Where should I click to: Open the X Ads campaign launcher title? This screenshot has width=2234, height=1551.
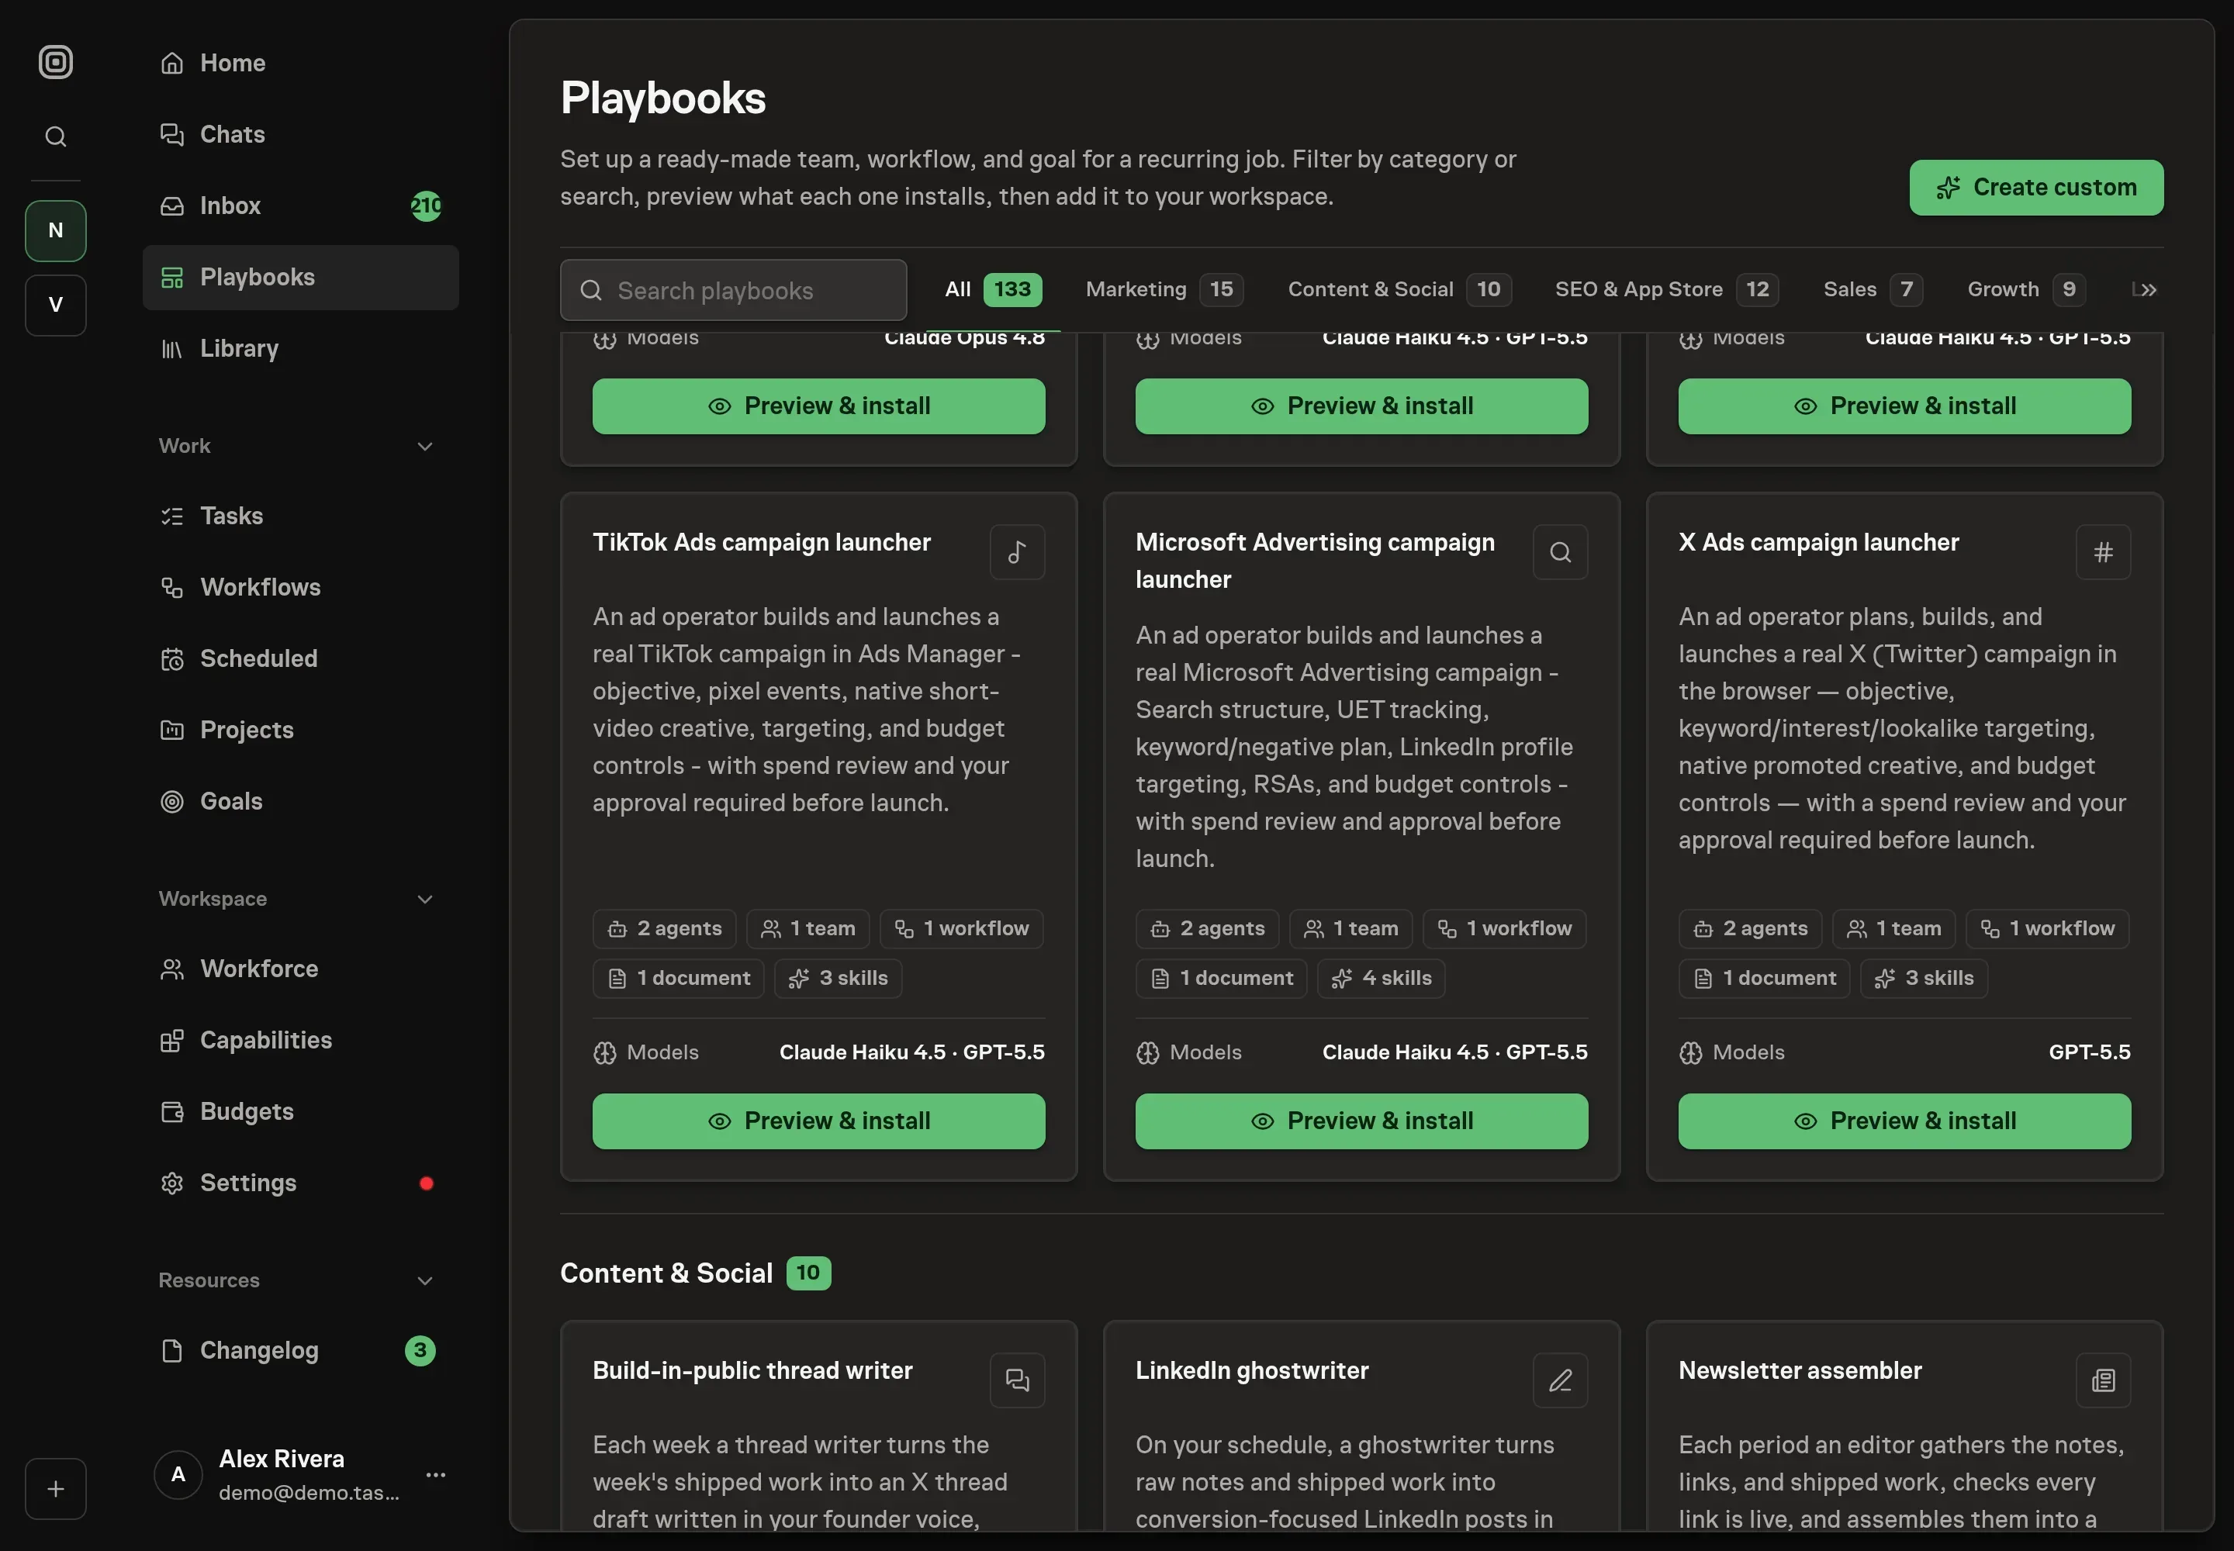pyautogui.click(x=1818, y=542)
